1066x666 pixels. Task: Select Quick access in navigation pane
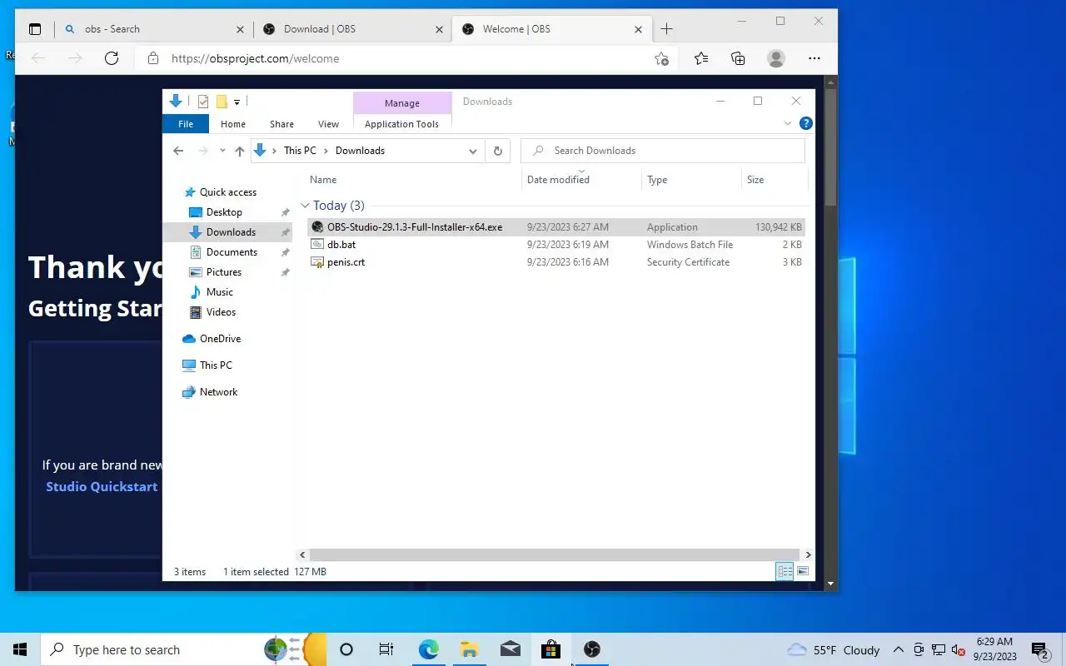tap(227, 192)
